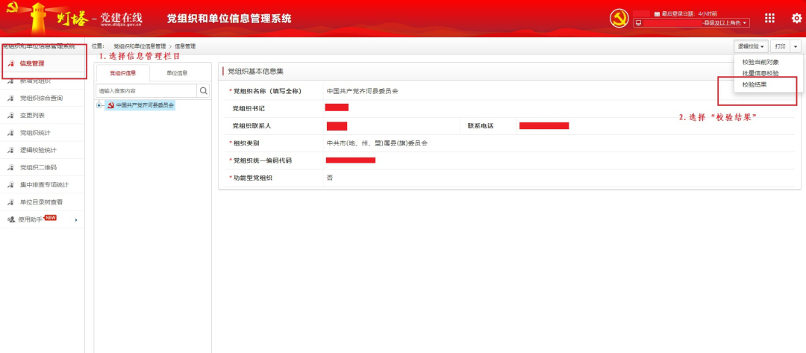Click the 使用助手 sidebar icon

(x=10, y=219)
